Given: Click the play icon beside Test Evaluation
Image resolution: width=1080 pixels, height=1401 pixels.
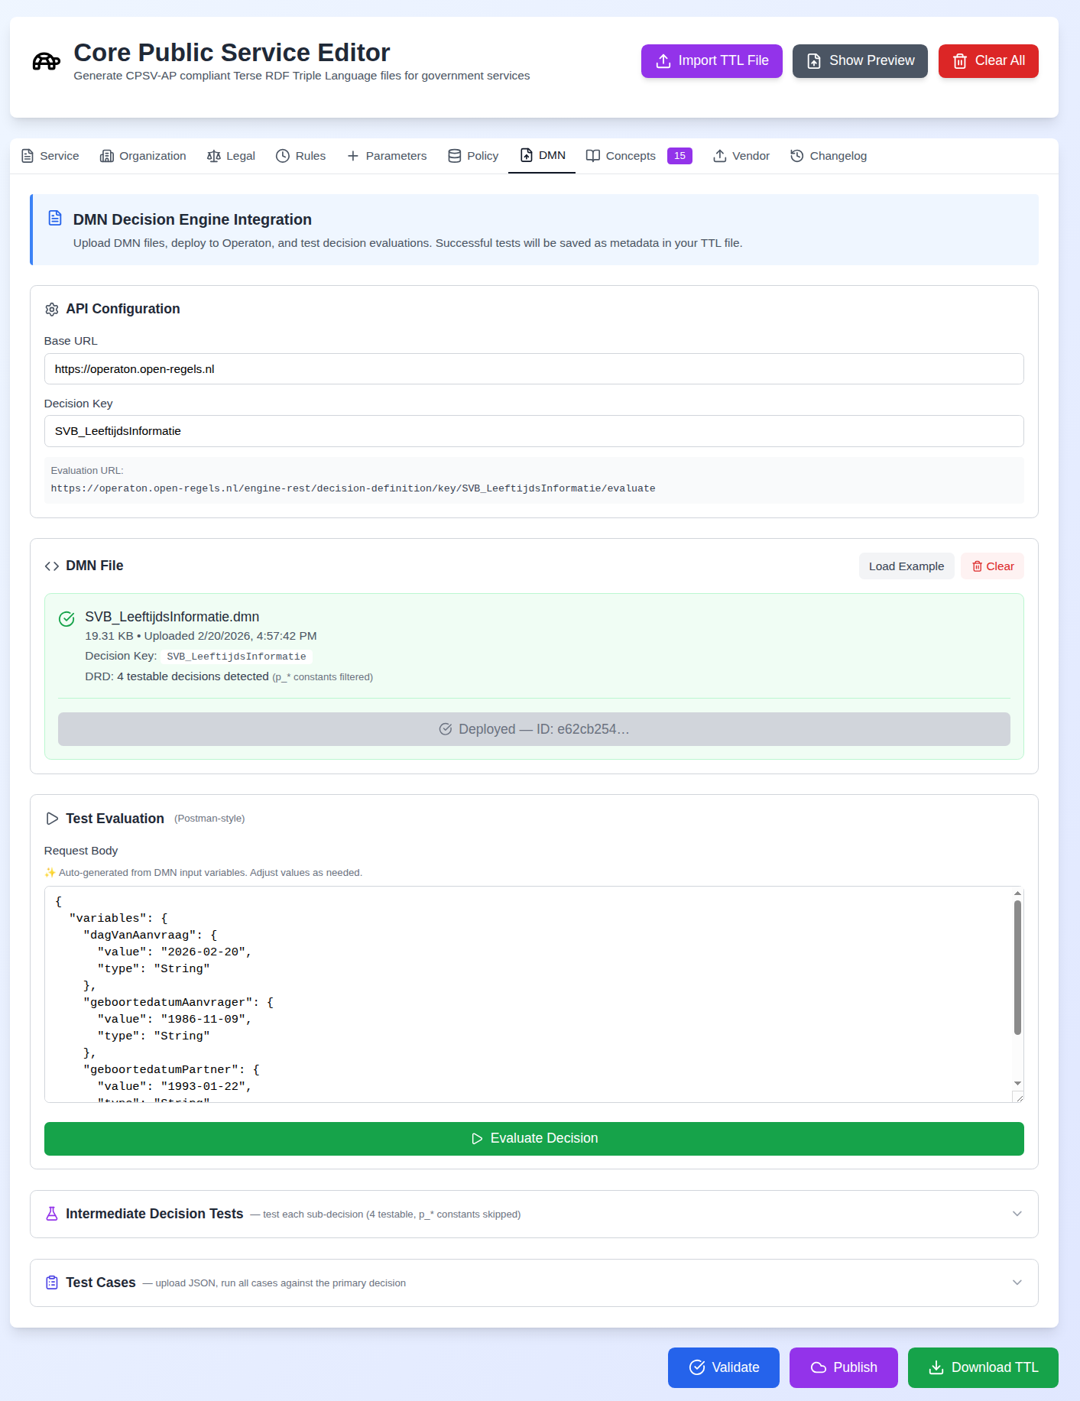Looking at the screenshot, I should (52, 818).
